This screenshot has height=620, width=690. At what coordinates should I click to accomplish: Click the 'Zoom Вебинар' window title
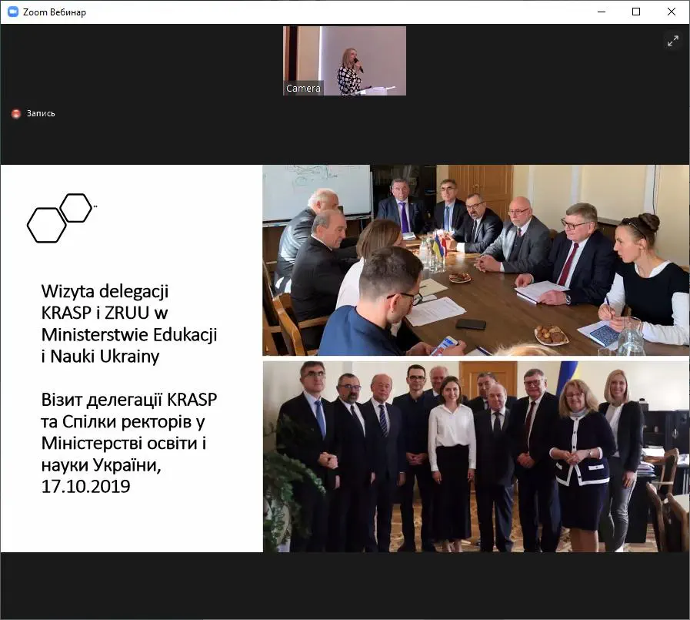(55, 12)
